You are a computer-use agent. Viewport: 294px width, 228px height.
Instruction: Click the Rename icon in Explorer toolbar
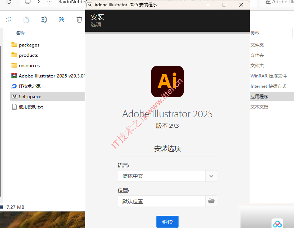tap(44, 20)
